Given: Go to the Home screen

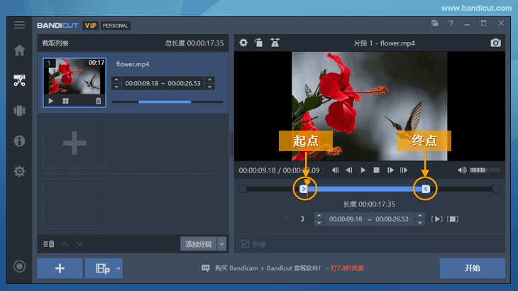Looking at the screenshot, I should pyautogui.click(x=19, y=50).
